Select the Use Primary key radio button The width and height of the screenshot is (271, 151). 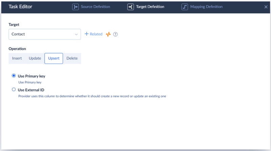pos(14,76)
